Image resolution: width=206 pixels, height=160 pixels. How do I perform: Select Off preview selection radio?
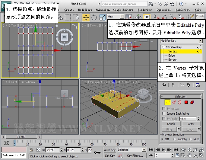click(162, 139)
